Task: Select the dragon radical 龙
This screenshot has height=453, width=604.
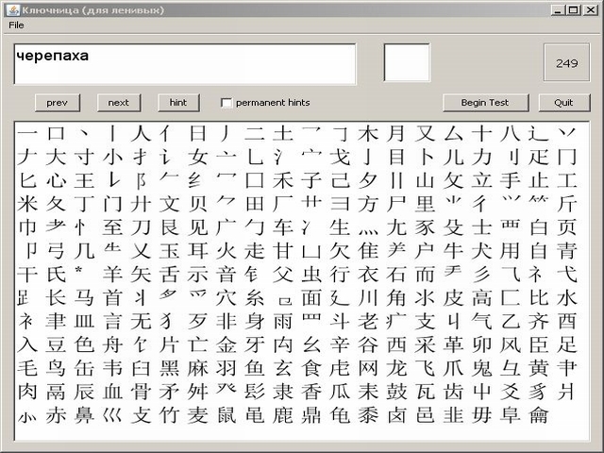Action: 396,368
